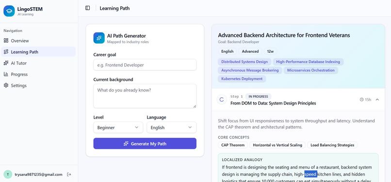Image resolution: width=391 pixels, height=182 pixels.
Task: Click the Advanced Backend Architecture heading
Action: (x=284, y=35)
